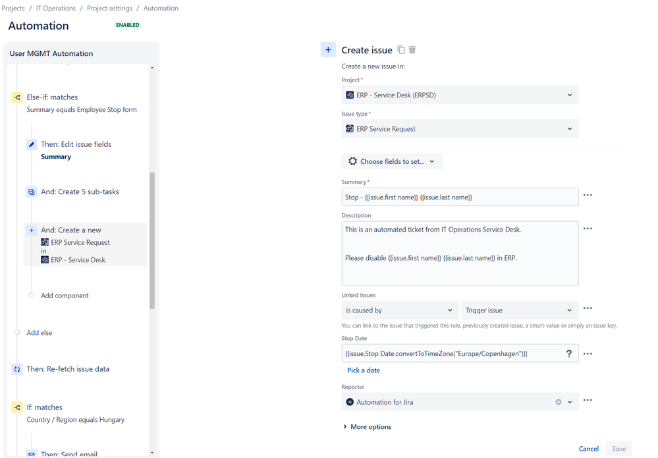
Task: Select And: Create a new step
Action: point(85,245)
